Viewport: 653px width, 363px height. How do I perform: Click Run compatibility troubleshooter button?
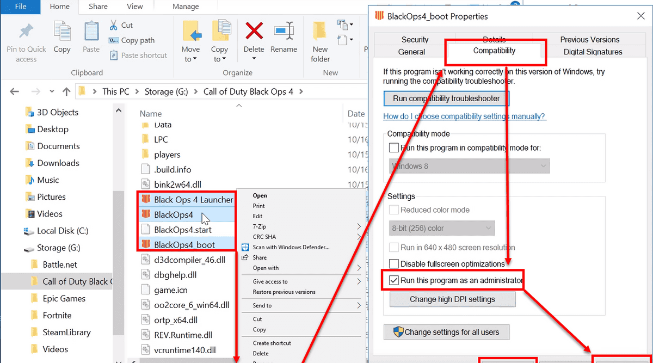pyautogui.click(x=446, y=99)
